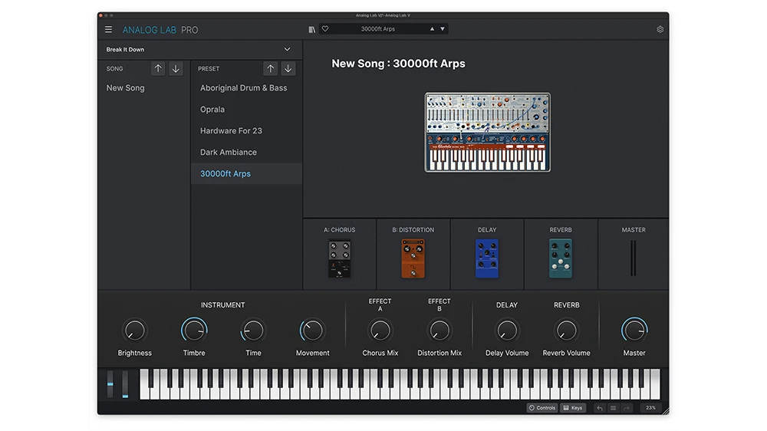767x431 pixels.
Task: Select the Dark Ambiance preset
Action: (x=229, y=153)
